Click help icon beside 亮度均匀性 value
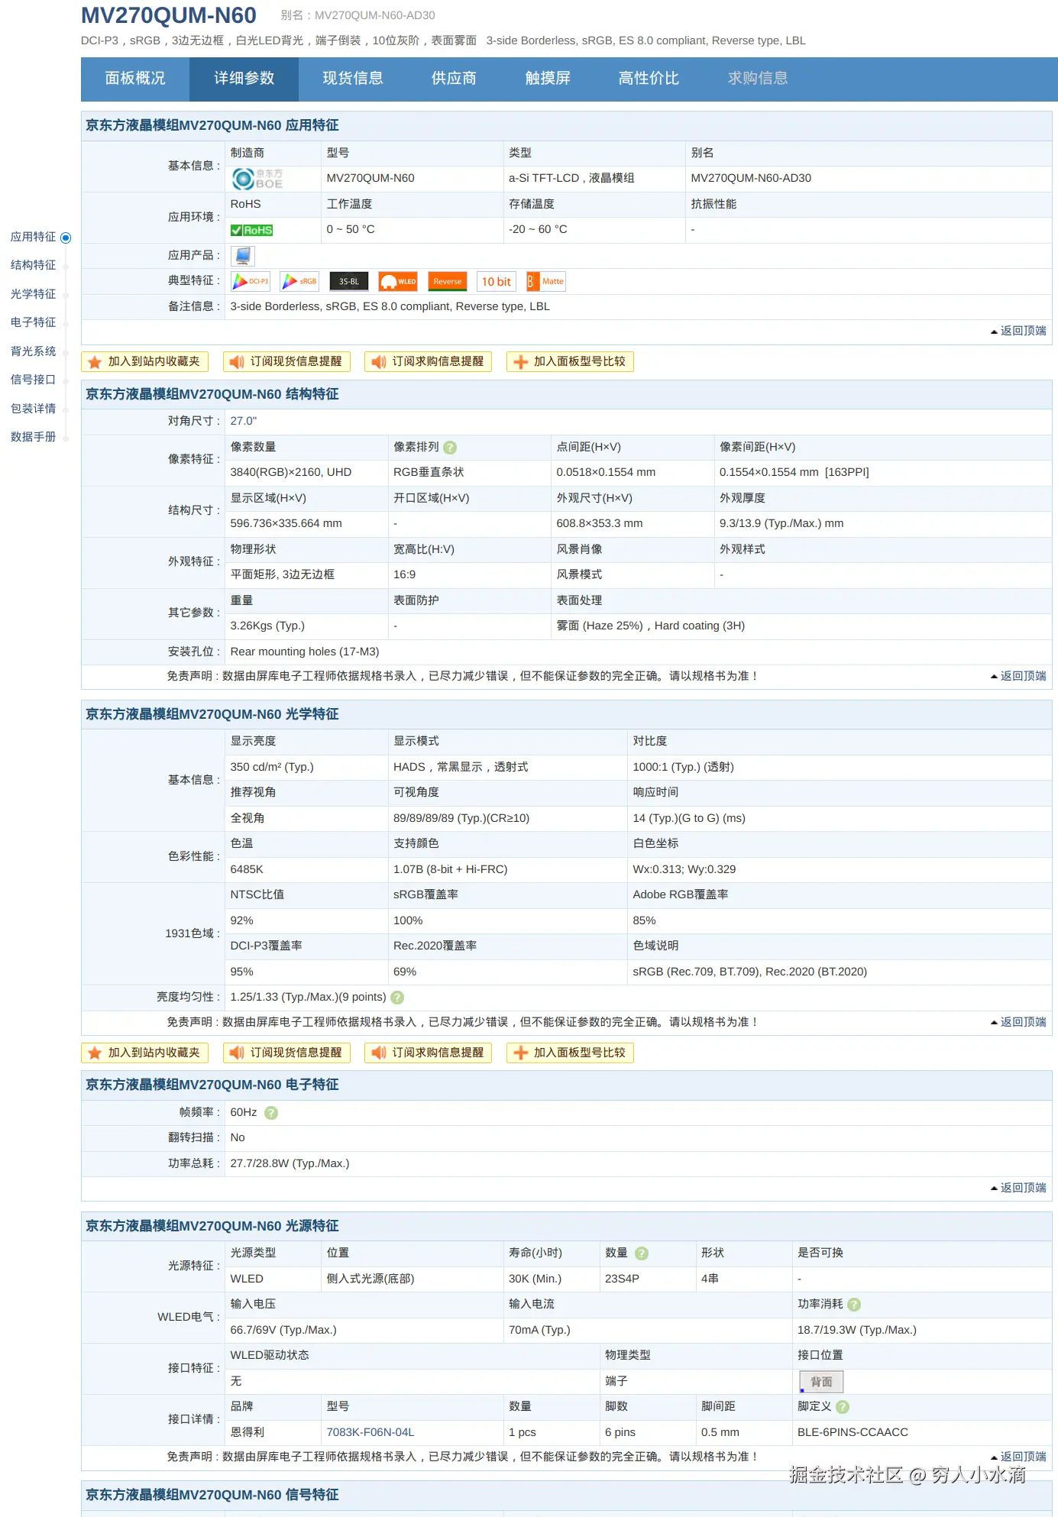This screenshot has height=1517, width=1058. click(x=397, y=998)
